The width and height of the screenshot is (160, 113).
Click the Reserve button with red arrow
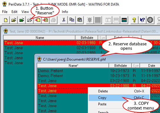(x=37, y=20)
